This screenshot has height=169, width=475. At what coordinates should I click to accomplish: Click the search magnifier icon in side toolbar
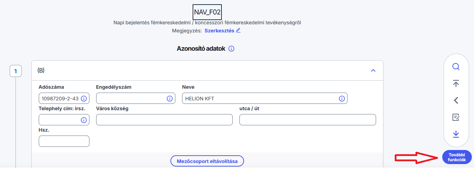pyautogui.click(x=456, y=67)
